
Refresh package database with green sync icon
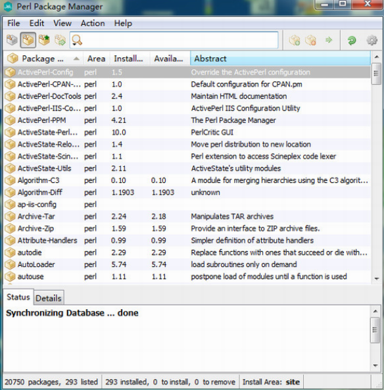click(352, 40)
